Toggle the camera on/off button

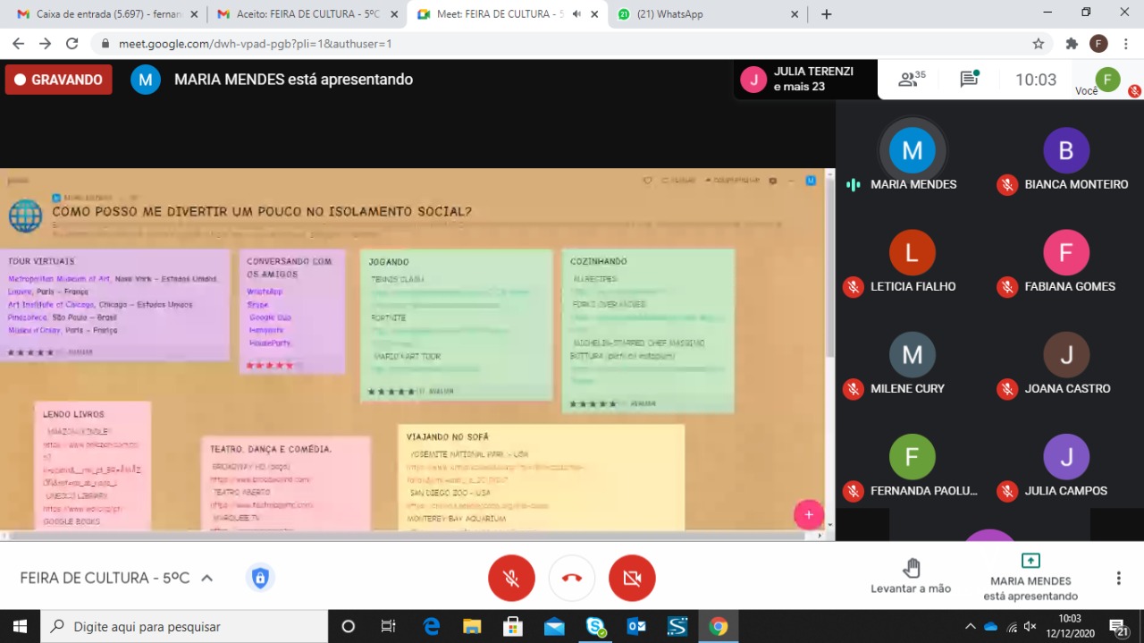[632, 578]
